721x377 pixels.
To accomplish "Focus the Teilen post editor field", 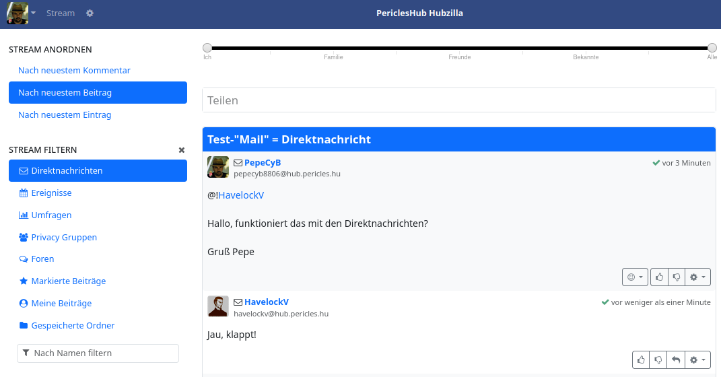I will 459,100.
